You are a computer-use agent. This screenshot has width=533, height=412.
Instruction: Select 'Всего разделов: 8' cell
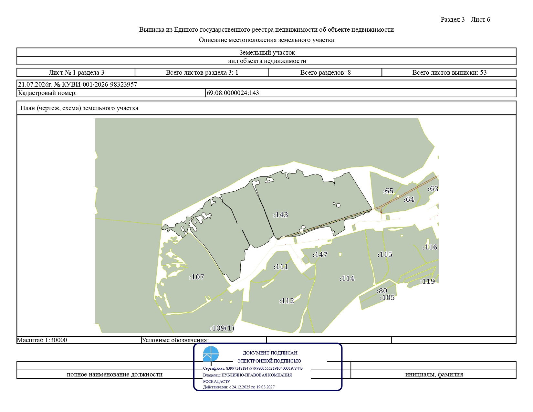point(325,72)
